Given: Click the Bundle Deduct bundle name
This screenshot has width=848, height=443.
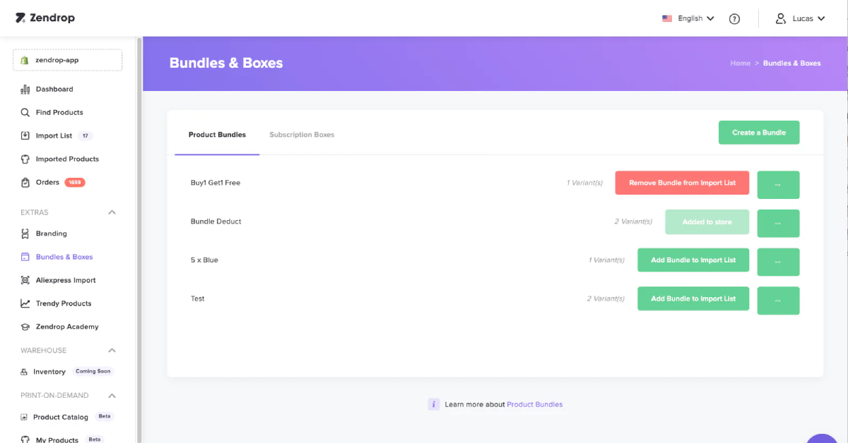Looking at the screenshot, I should point(216,221).
